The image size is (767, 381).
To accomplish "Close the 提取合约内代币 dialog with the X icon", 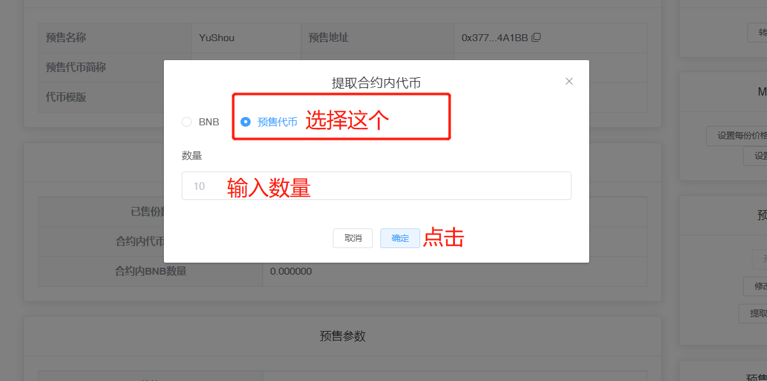I will (x=569, y=81).
